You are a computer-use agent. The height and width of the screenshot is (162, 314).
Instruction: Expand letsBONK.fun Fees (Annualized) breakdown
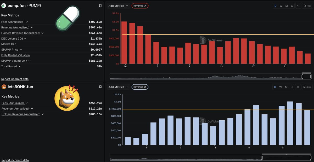27,103
